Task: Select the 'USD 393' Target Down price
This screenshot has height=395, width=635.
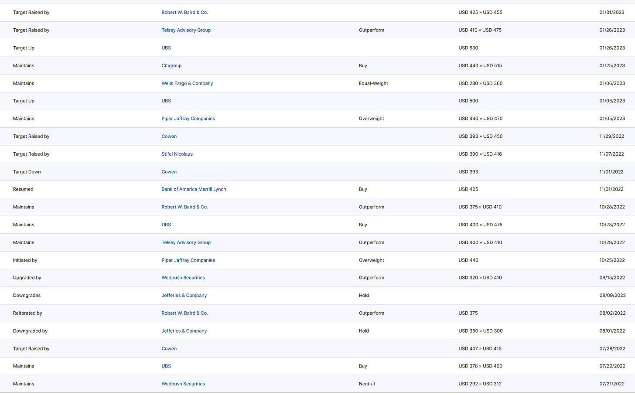Action: pos(468,172)
